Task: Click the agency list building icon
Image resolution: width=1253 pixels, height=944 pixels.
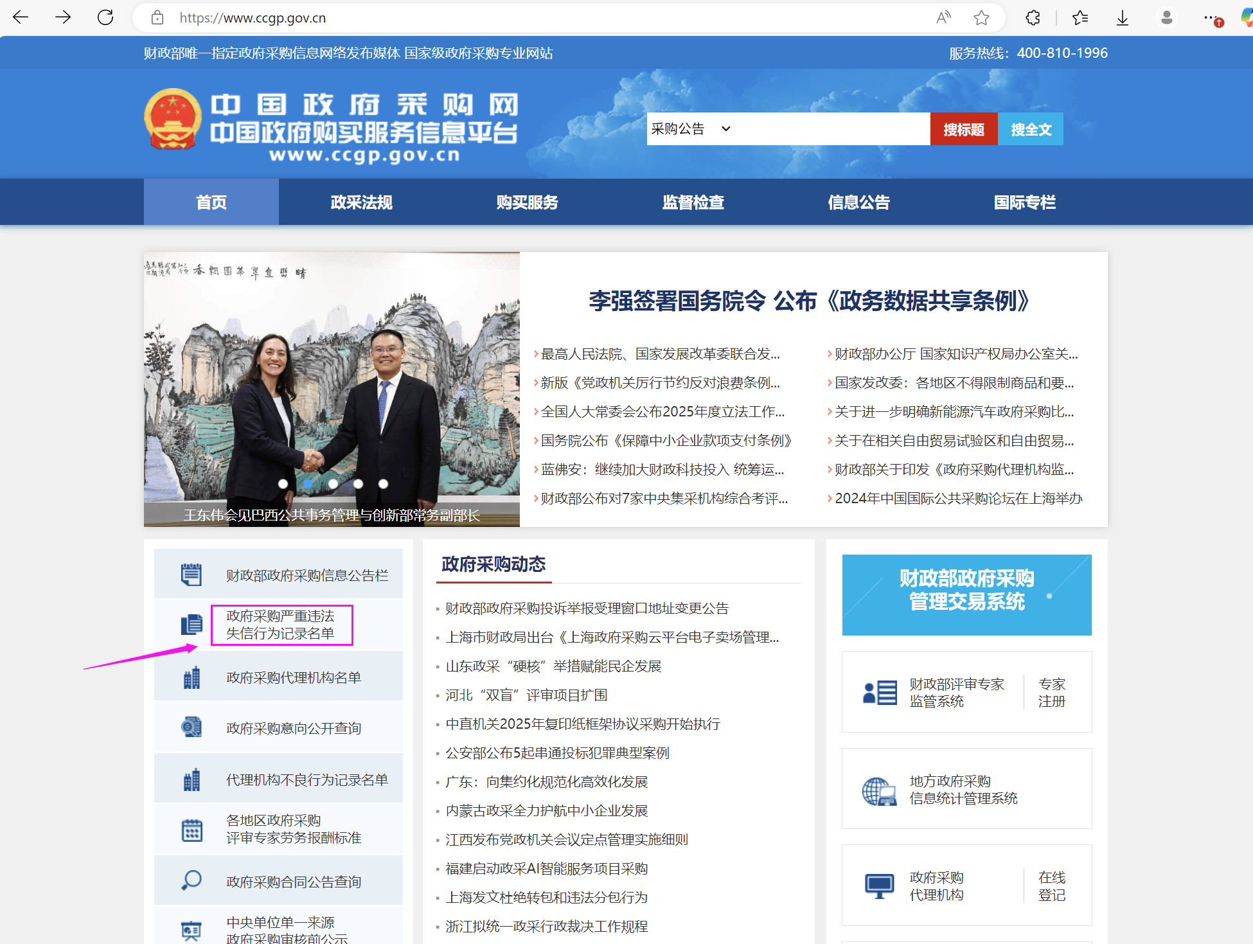Action: click(191, 678)
